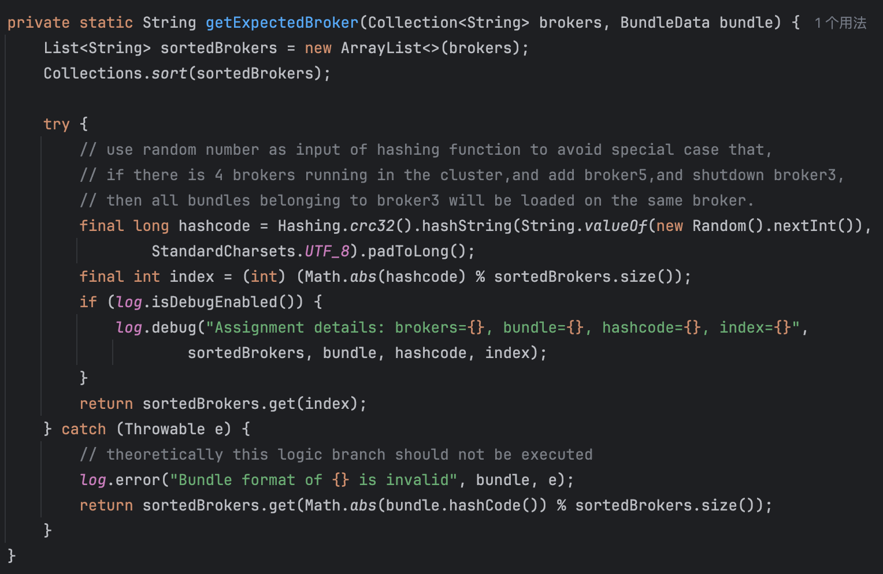Screen dimensions: 883x574
Task: Click the padToLong method call
Action: click(x=408, y=252)
